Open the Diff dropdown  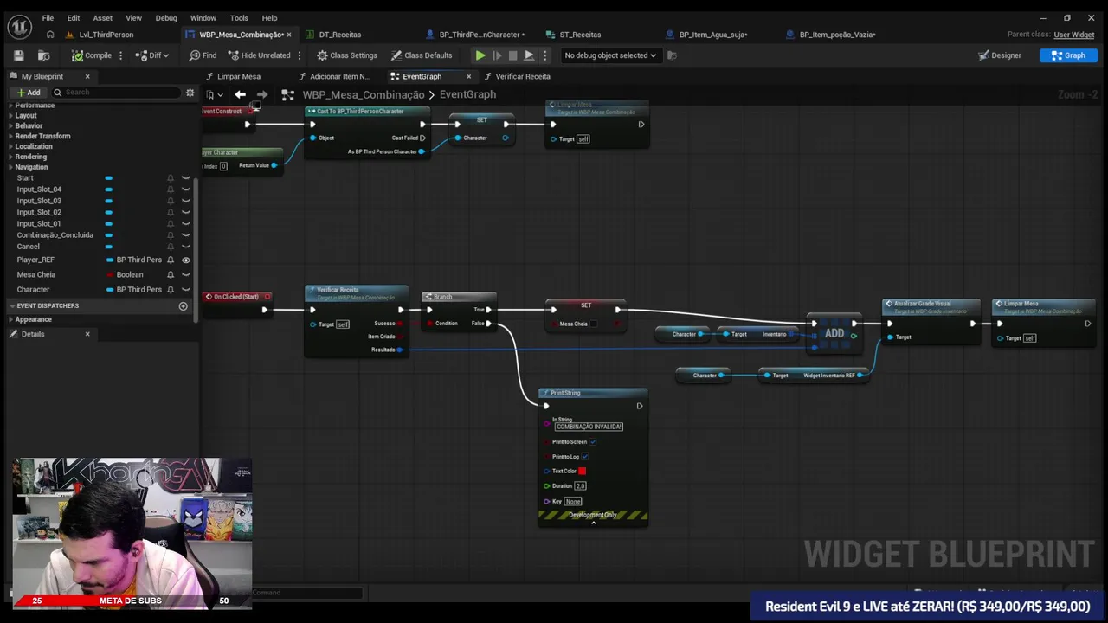154,55
